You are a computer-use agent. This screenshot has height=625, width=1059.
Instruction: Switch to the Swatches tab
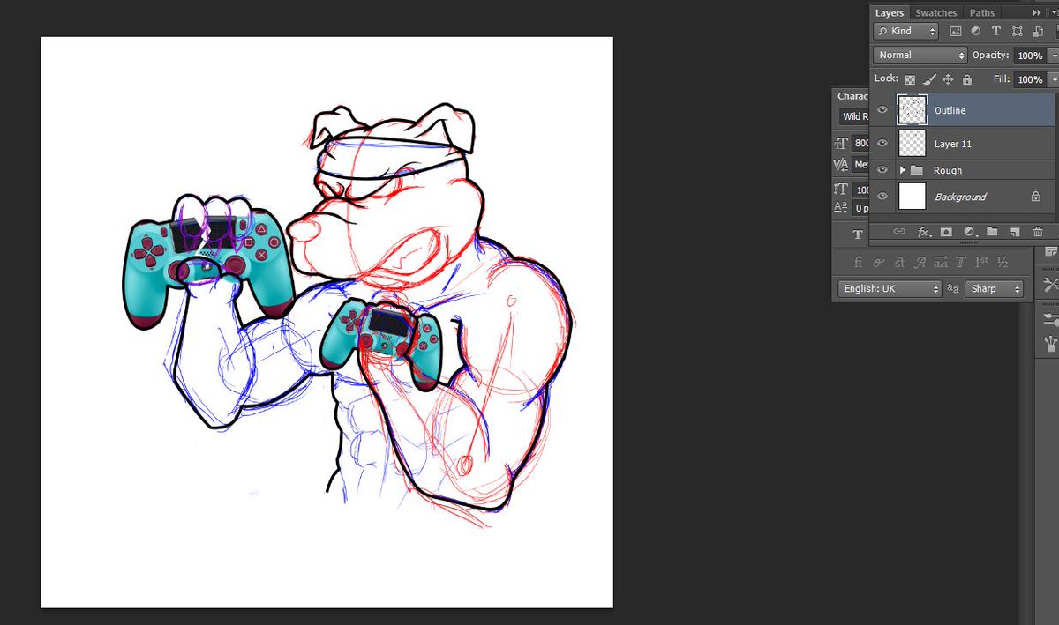[x=935, y=12]
